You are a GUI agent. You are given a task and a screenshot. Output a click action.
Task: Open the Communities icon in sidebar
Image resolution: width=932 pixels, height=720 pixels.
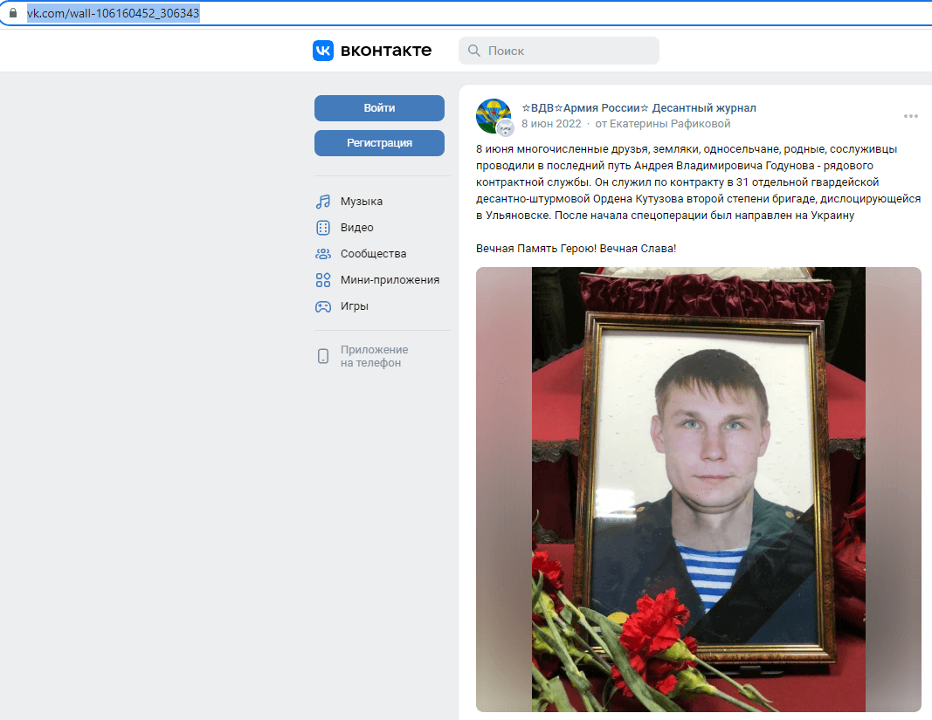(x=323, y=254)
